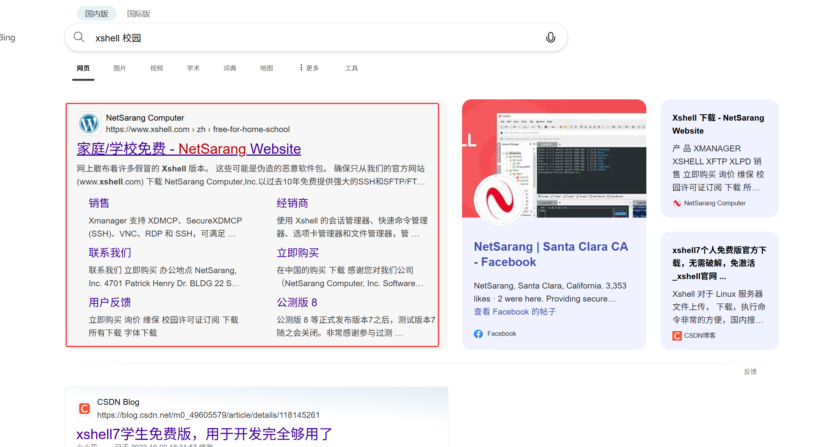Open the 家庭/学校免费 - NetSarang Website link

(189, 149)
